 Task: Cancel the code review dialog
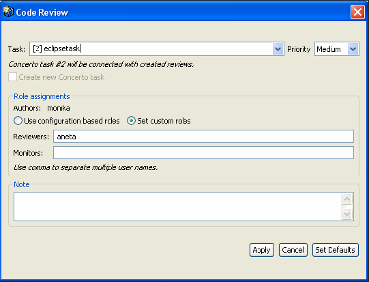tap(293, 250)
